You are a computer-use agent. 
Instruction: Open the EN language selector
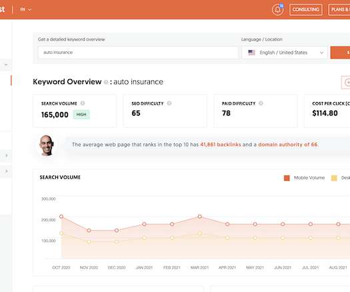click(x=26, y=9)
